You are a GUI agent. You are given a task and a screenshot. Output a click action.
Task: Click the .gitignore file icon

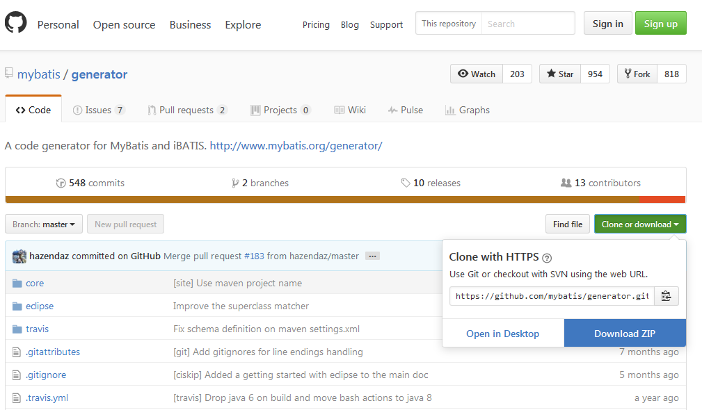coord(17,375)
